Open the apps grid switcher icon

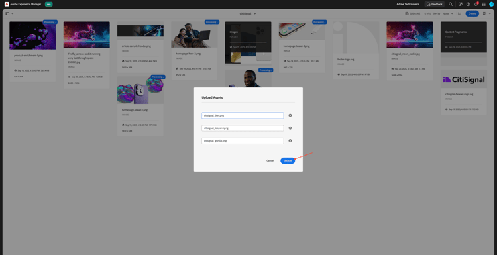pos(484,4)
